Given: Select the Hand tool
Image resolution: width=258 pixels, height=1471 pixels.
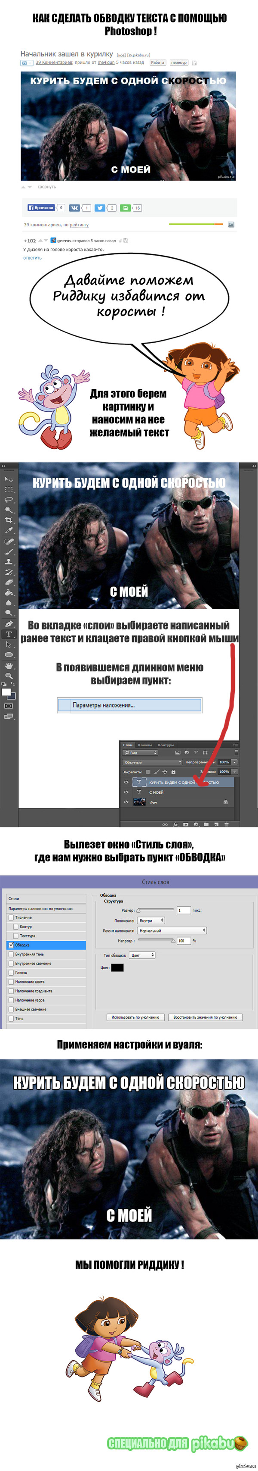Looking at the screenshot, I should click(x=9, y=665).
